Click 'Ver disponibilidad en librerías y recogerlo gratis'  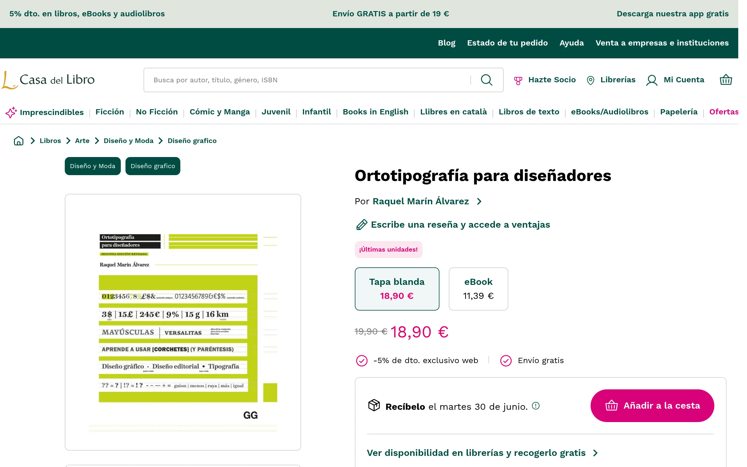pyautogui.click(x=476, y=453)
